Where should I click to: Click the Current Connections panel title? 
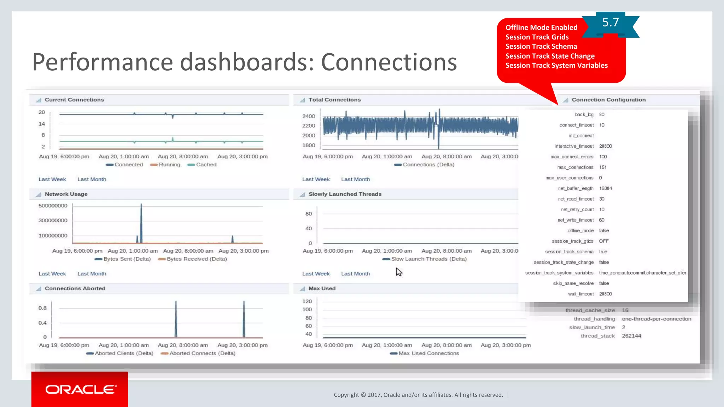(75, 100)
